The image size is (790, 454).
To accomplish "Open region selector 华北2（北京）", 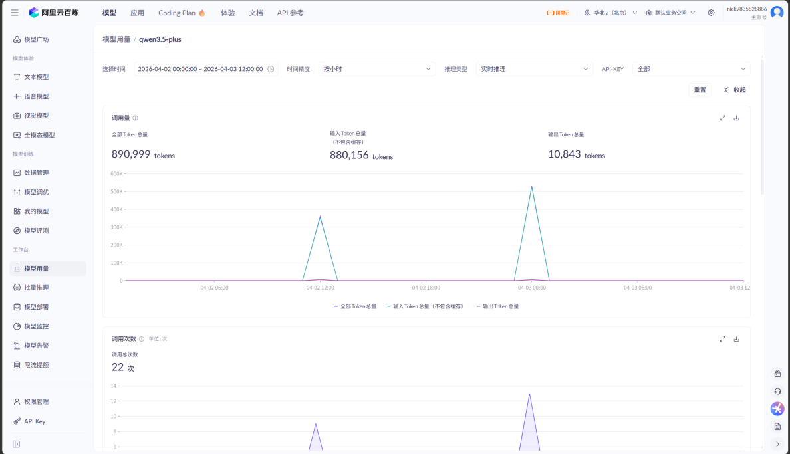I will click(x=610, y=13).
